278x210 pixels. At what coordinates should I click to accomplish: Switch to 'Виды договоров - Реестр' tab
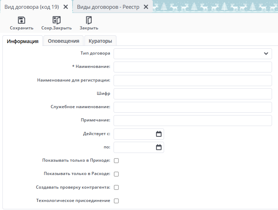(x=108, y=7)
